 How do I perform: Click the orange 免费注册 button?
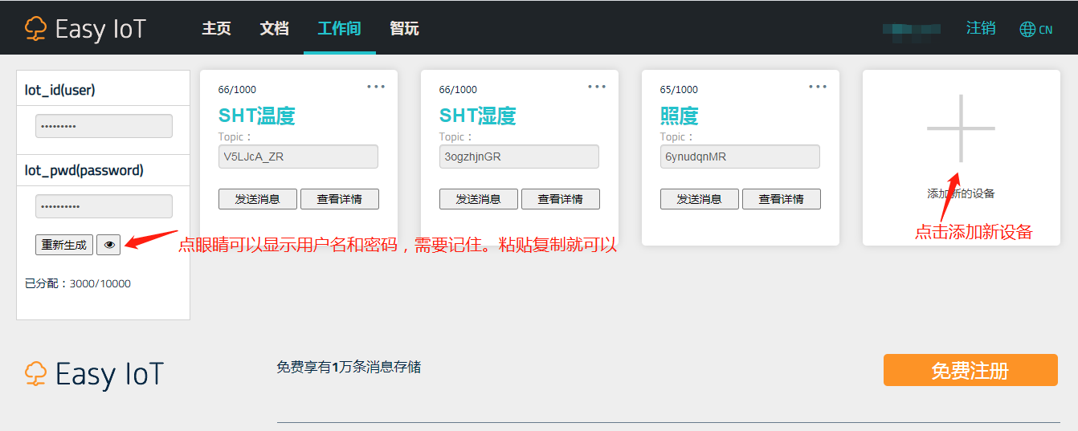[970, 371]
